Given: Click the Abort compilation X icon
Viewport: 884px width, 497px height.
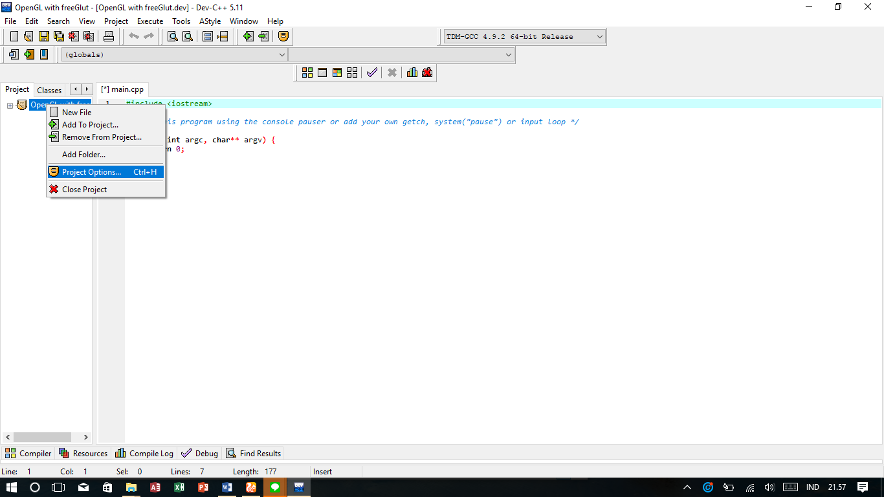Looking at the screenshot, I should coord(392,72).
